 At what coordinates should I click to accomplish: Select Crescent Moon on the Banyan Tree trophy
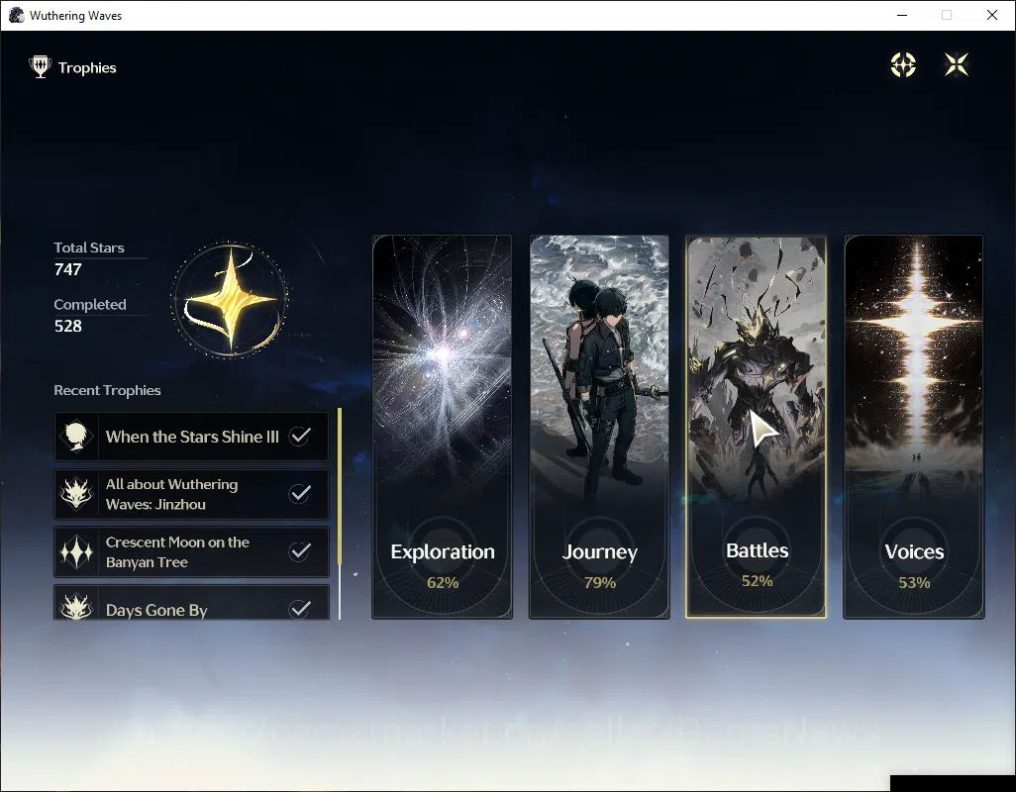pos(191,551)
